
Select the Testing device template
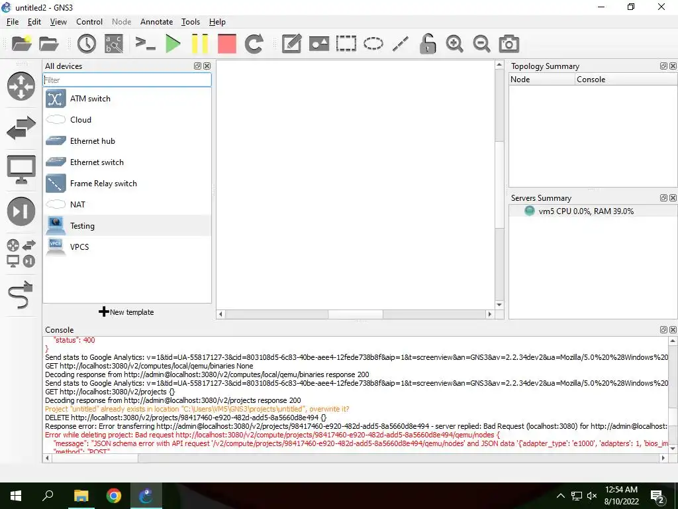tap(127, 226)
